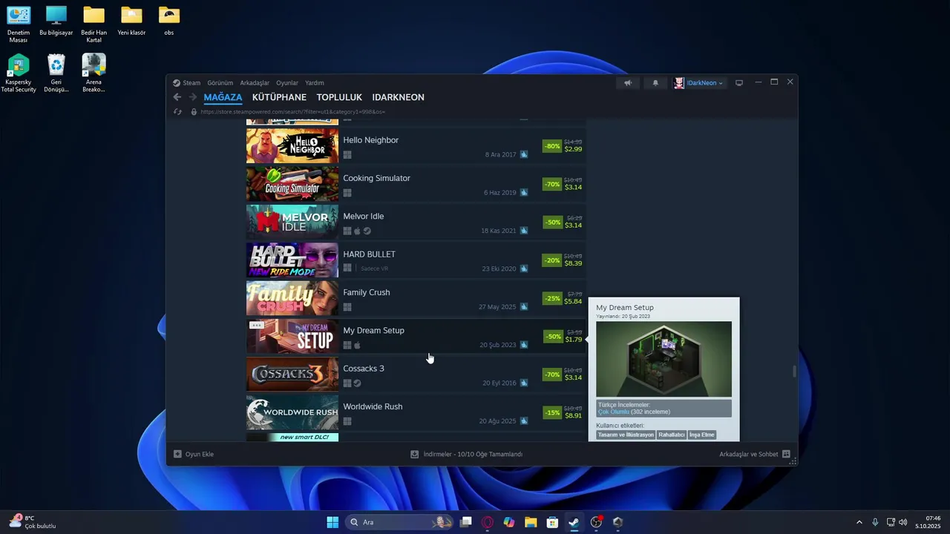
Task: Click the taskbar Ara search box
Action: point(399,522)
